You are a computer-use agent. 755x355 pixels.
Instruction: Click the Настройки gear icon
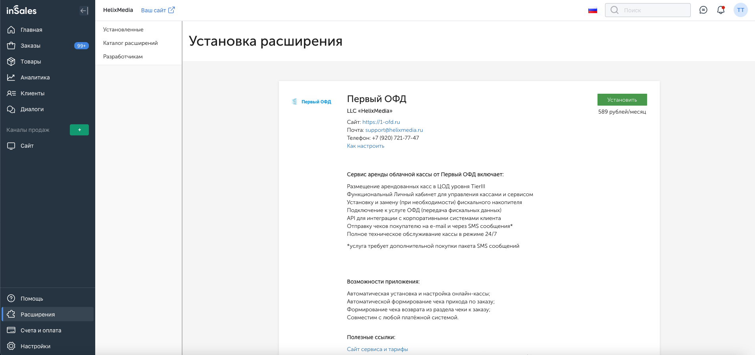(11, 346)
